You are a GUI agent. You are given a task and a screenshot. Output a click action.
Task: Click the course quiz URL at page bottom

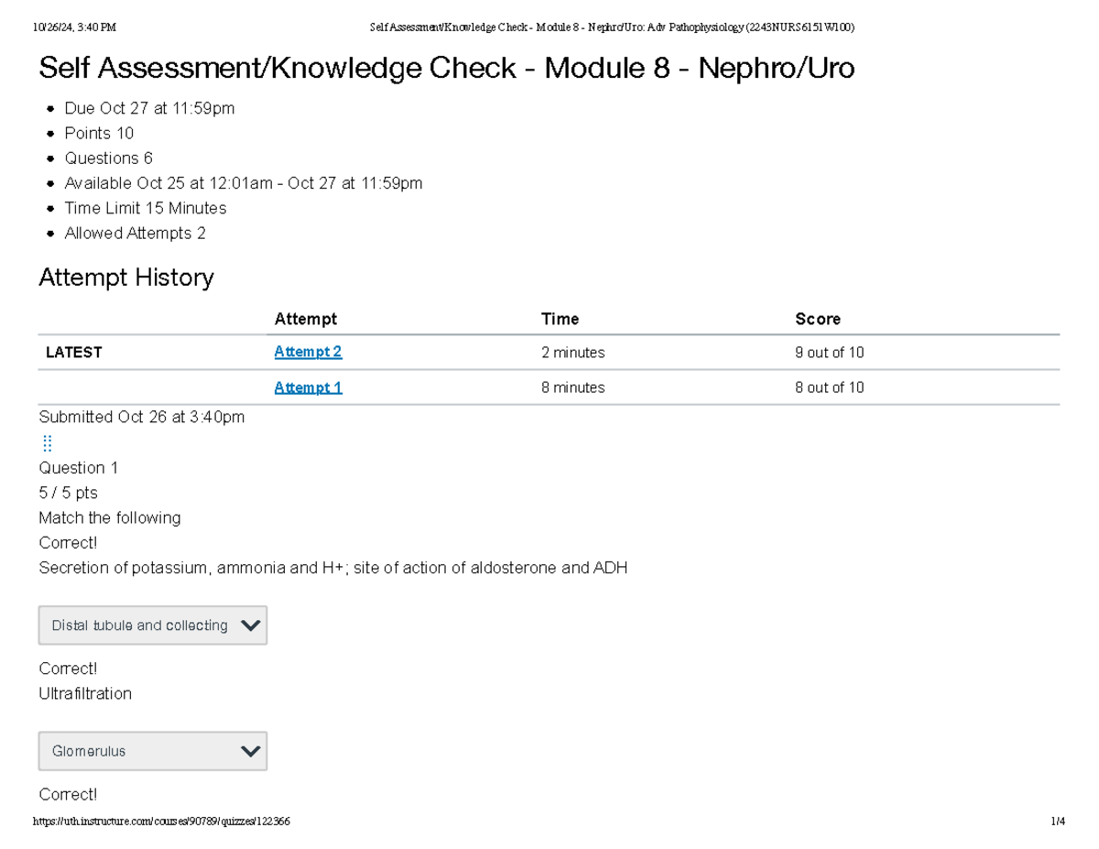(163, 821)
